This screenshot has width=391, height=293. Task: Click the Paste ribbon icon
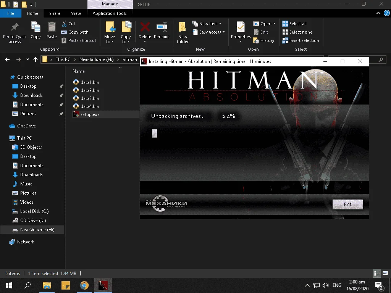pyautogui.click(x=52, y=27)
